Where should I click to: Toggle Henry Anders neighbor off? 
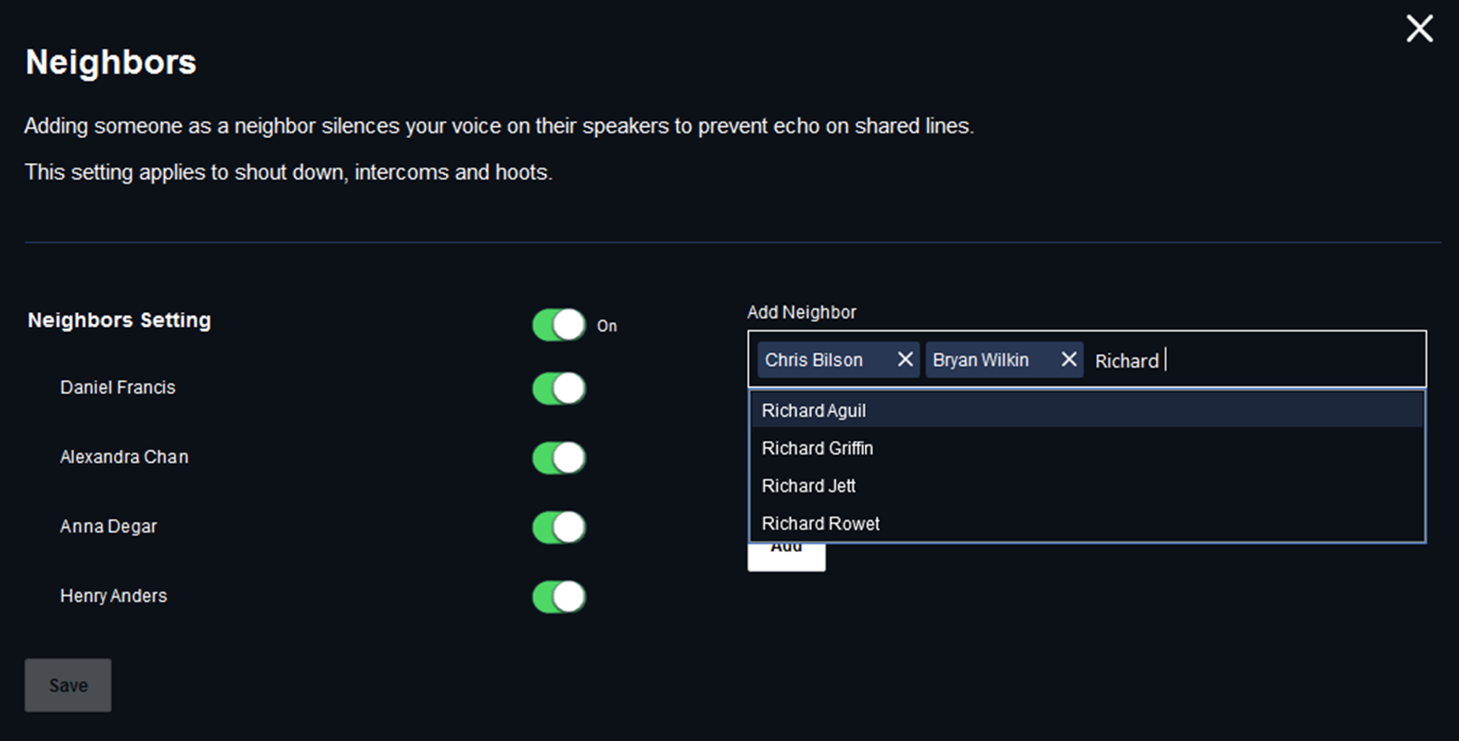click(559, 597)
